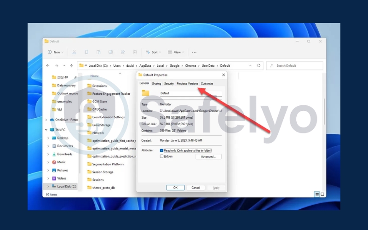
Task: Expand the OneDrive tree node chevron
Action: coord(46,120)
